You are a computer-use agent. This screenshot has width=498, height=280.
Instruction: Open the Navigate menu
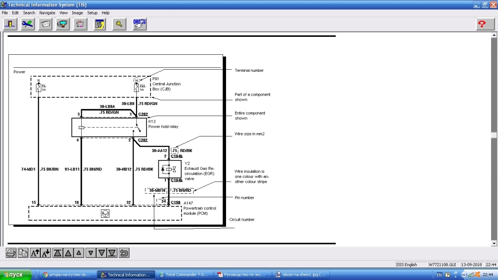47,12
